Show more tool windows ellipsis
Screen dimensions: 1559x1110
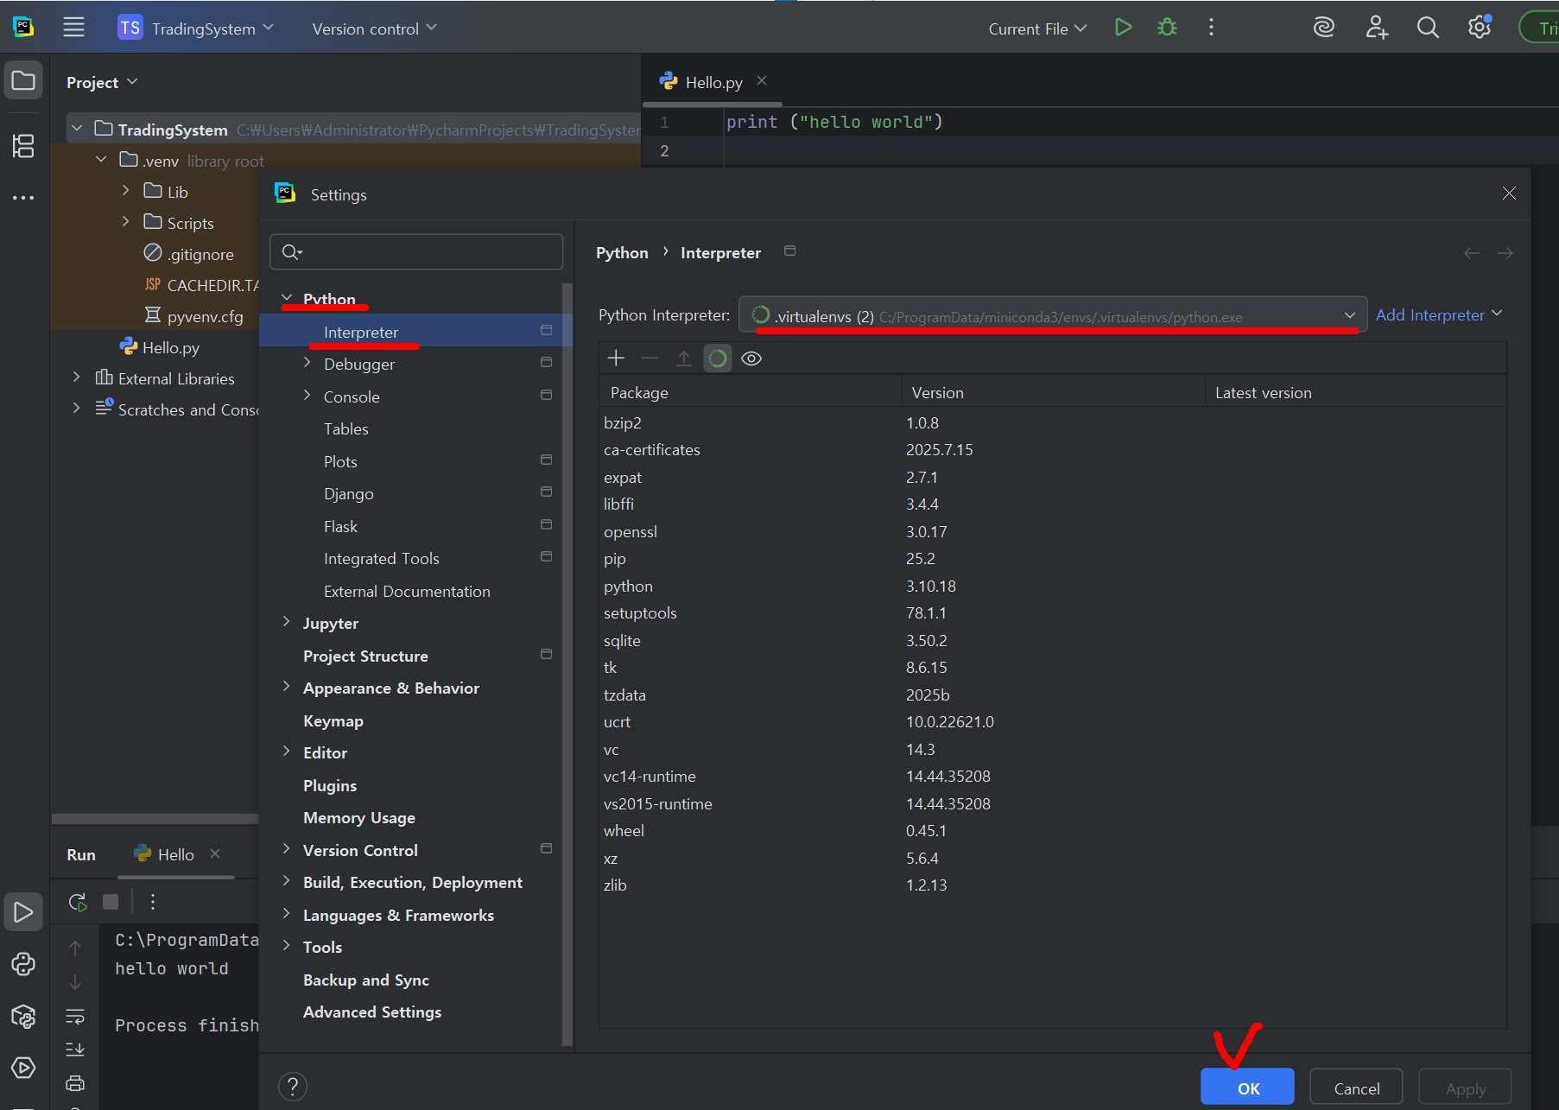tap(23, 198)
